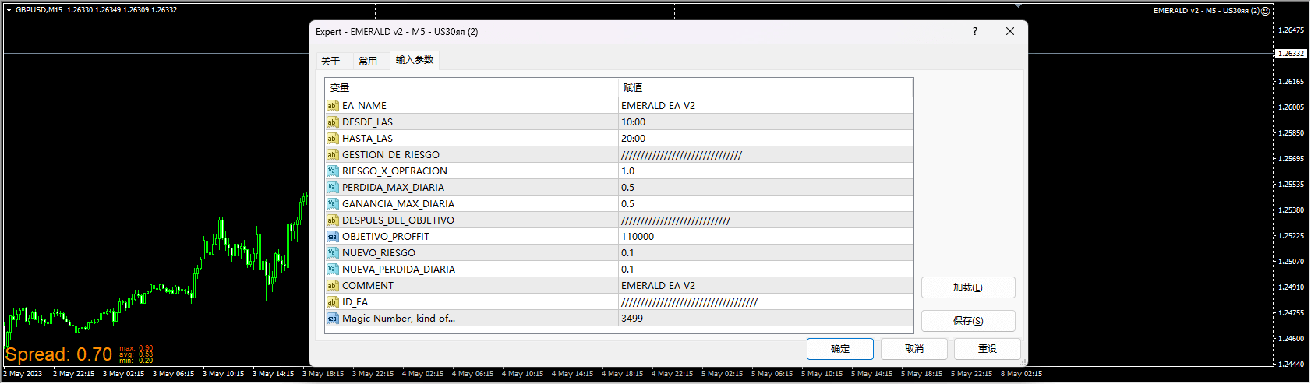1311x384 pixels.
Task: Click the string icon beside DESDE_LAS
Action: click(332, 122)
